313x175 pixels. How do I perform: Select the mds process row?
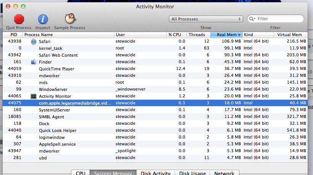point(155,83)
